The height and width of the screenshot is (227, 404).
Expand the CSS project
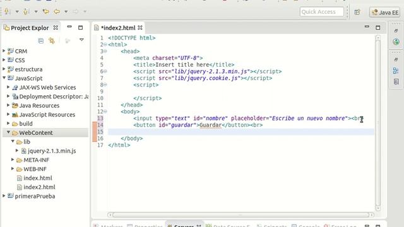4,60
